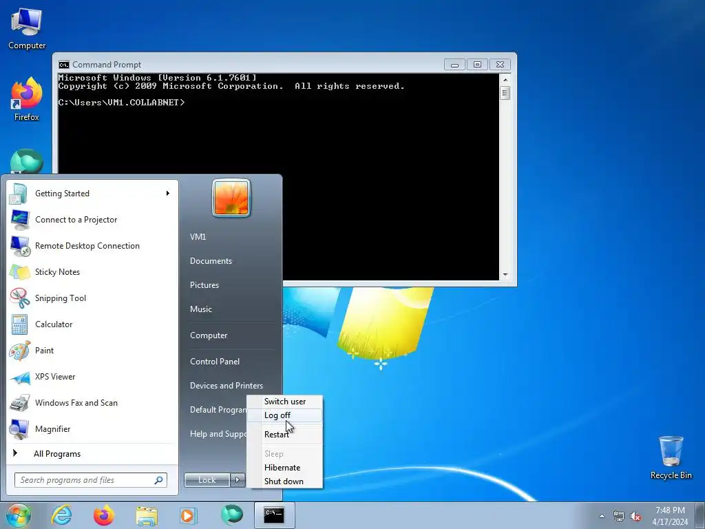Select the Firefox desktop shortcut
Viewport: 705px width, 529px height.
pyautogui.click(x=27, y=99)
